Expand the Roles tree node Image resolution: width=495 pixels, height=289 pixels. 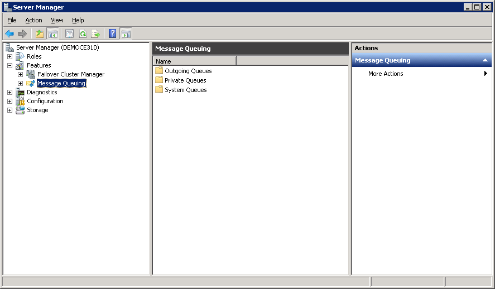point(9,56)
